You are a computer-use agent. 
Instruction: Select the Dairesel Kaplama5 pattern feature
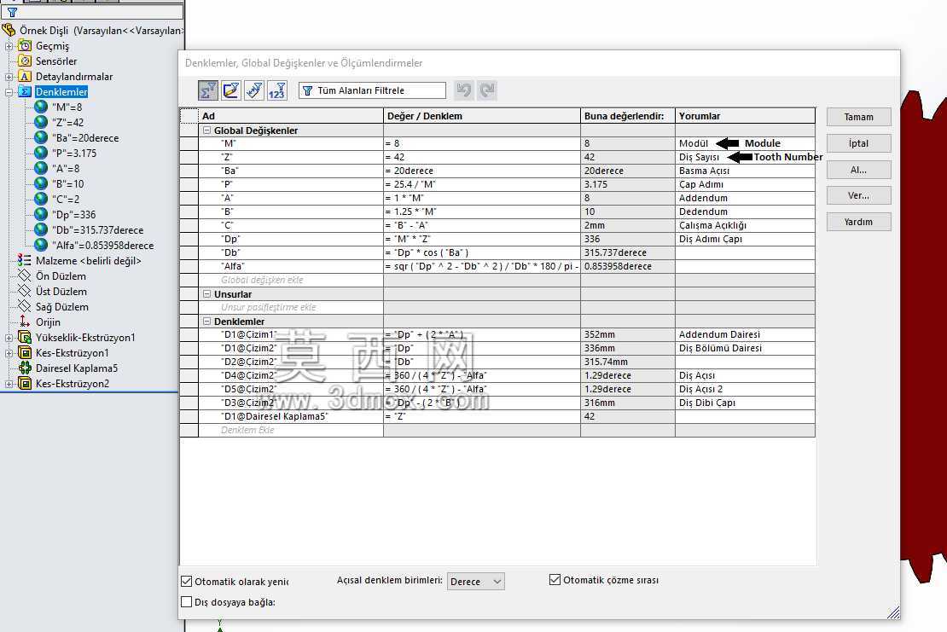click(77, 368)
